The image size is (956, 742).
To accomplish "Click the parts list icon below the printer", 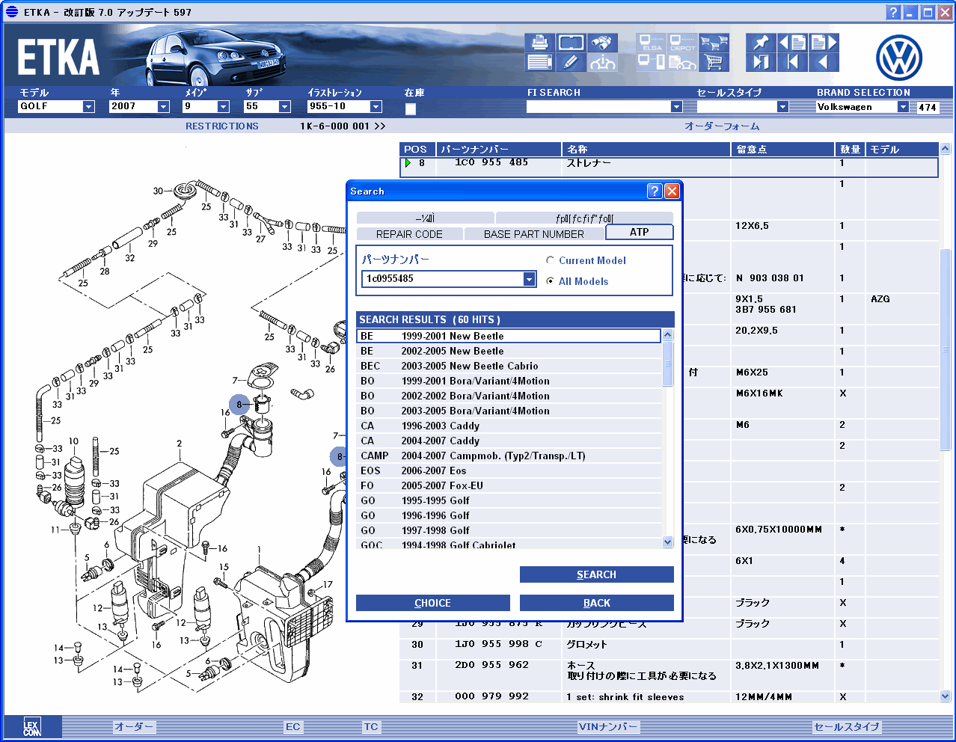I will click(x=539, y=62).
